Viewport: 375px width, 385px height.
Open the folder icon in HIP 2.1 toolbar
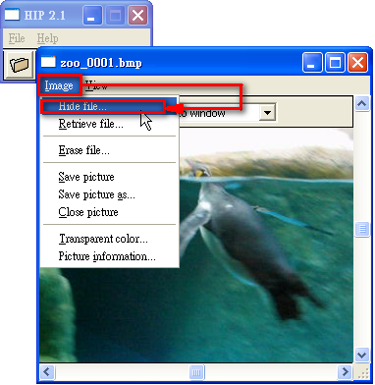click(x=19, y=65)
